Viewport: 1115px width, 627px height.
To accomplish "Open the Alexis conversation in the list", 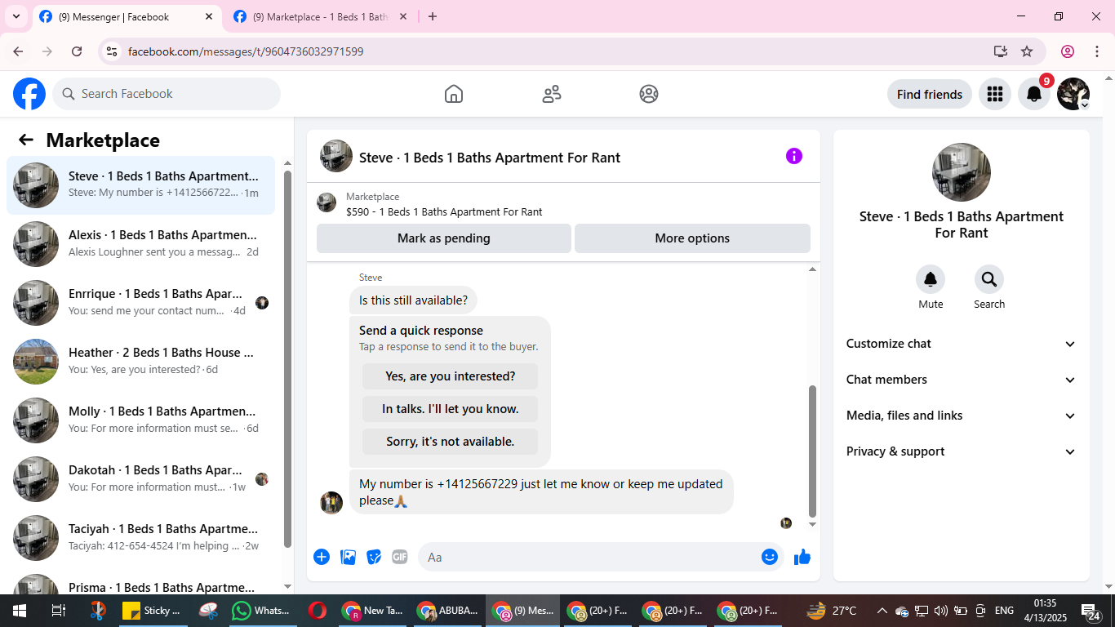I will [140, 244].
